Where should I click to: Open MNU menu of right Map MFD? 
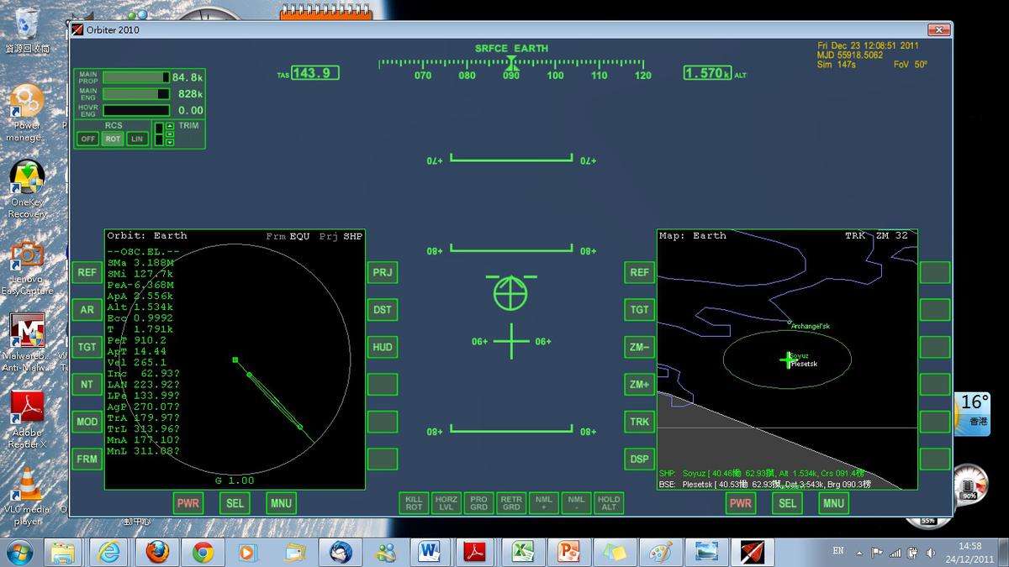click(833, 503)
